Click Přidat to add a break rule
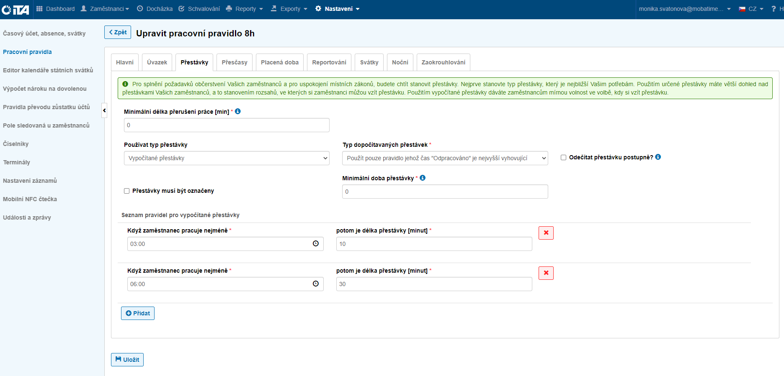The width and height of the screenshot is (784, 376). (x=138, y=313)
